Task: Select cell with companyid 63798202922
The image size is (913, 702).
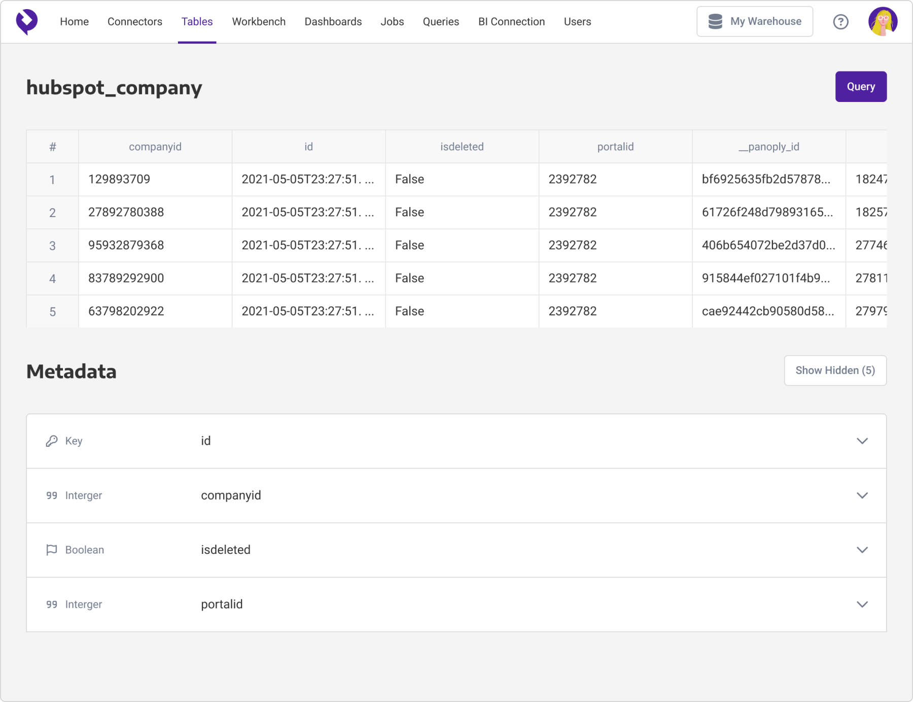Action: (x=155, y=311)
